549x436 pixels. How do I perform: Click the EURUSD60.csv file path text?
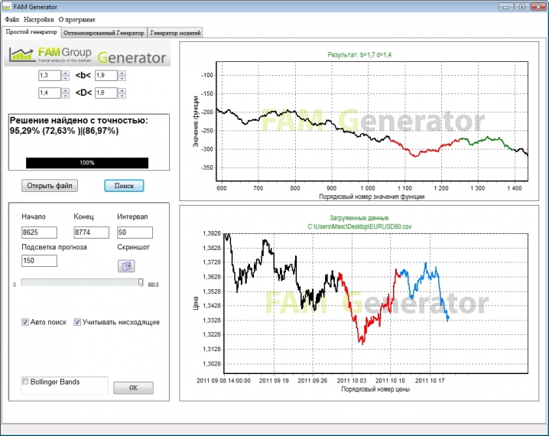point(359,226)
